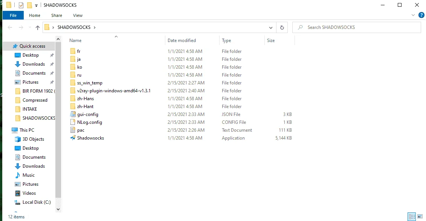Expand the ribbon with the chevron
The height and width of the screenshot is (221, 426).
(x=413, y=15)
